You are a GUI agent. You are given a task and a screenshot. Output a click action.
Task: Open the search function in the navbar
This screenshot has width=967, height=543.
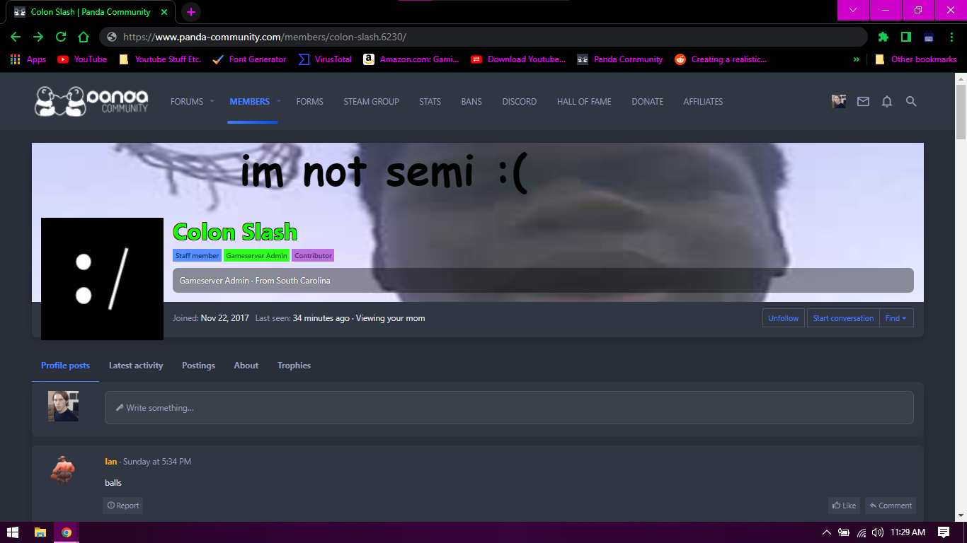(912, 101)
